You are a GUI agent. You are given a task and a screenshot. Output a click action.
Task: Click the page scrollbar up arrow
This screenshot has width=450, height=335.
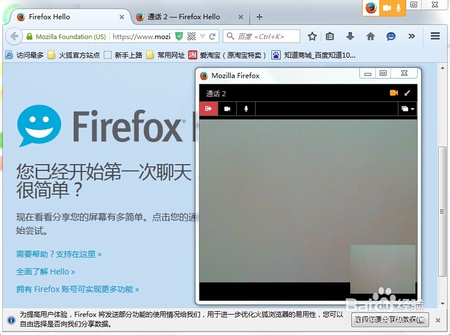pyautogui.click(x=443, y=68)
